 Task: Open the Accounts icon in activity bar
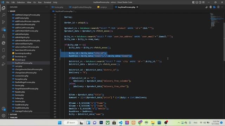[x=4, y=109]
